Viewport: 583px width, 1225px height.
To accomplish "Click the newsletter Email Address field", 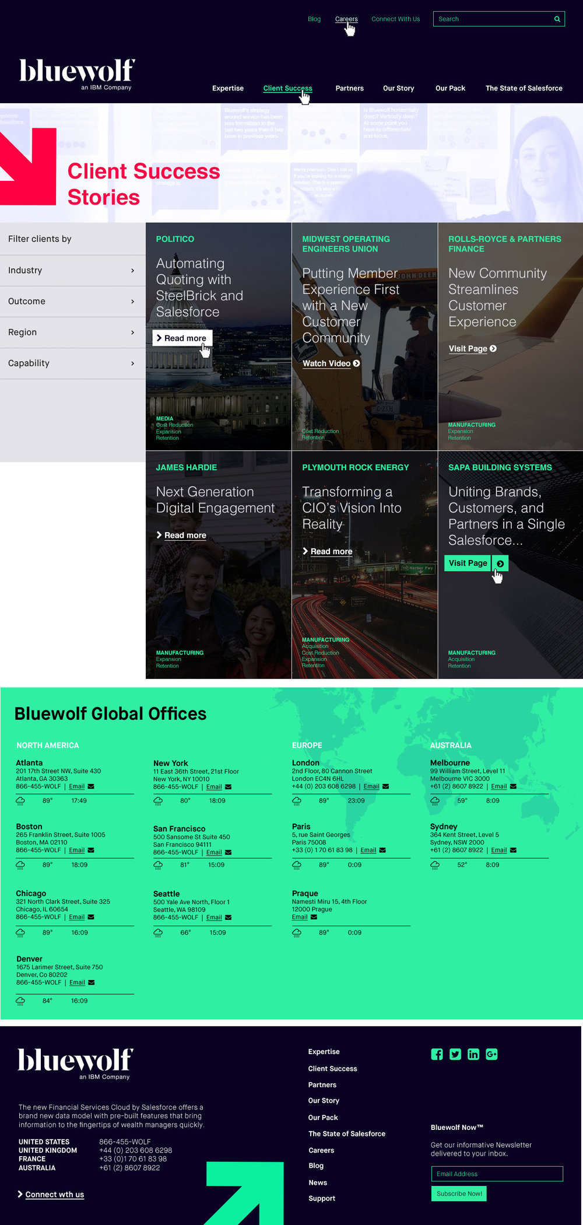I will click(x=497, y=1174).
